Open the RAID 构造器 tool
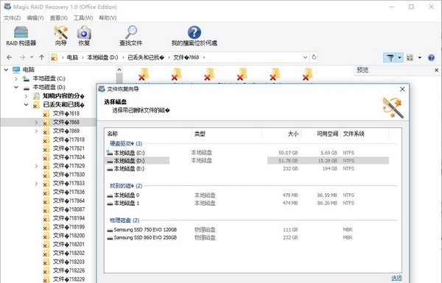This screenshot has height=283, width=442. pos(21,36)
